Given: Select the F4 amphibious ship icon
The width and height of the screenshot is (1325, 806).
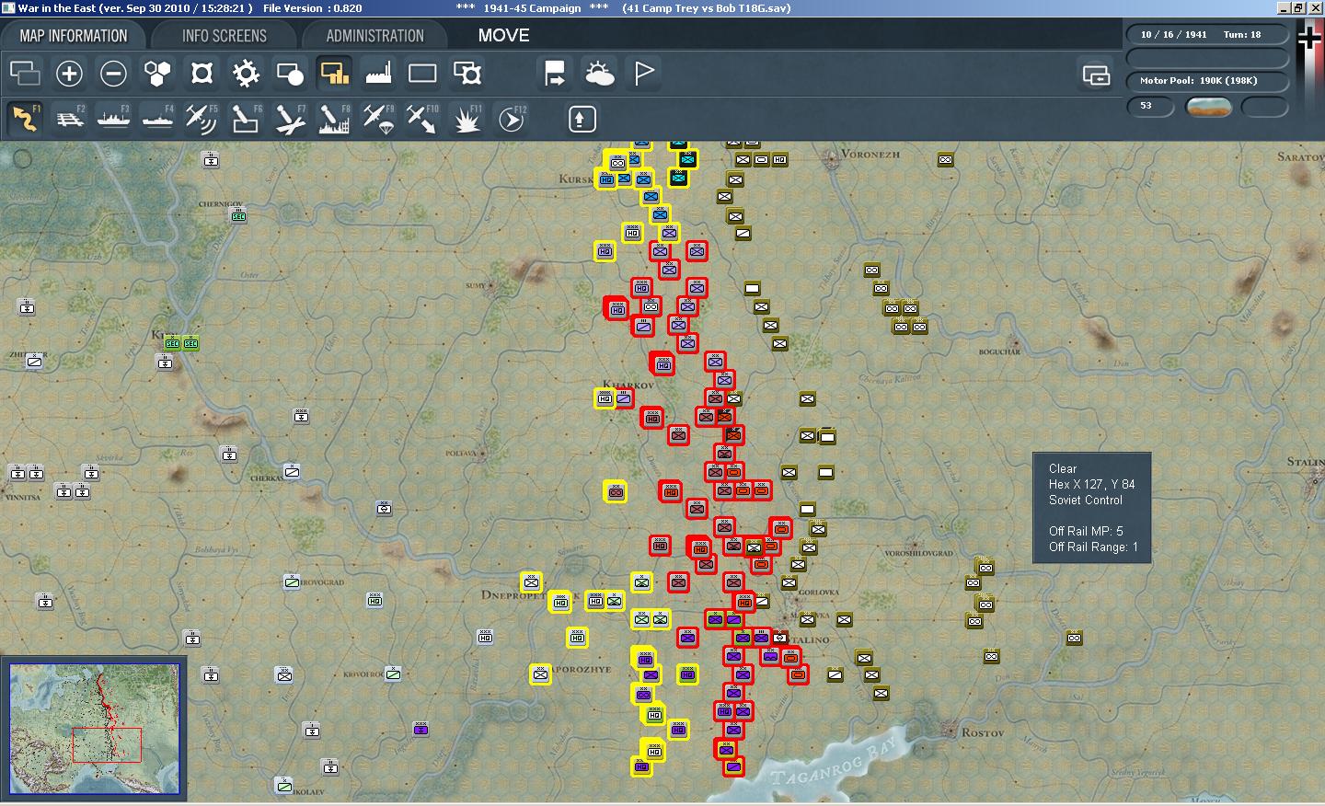Looking at the screenshot, I should 157,119.
